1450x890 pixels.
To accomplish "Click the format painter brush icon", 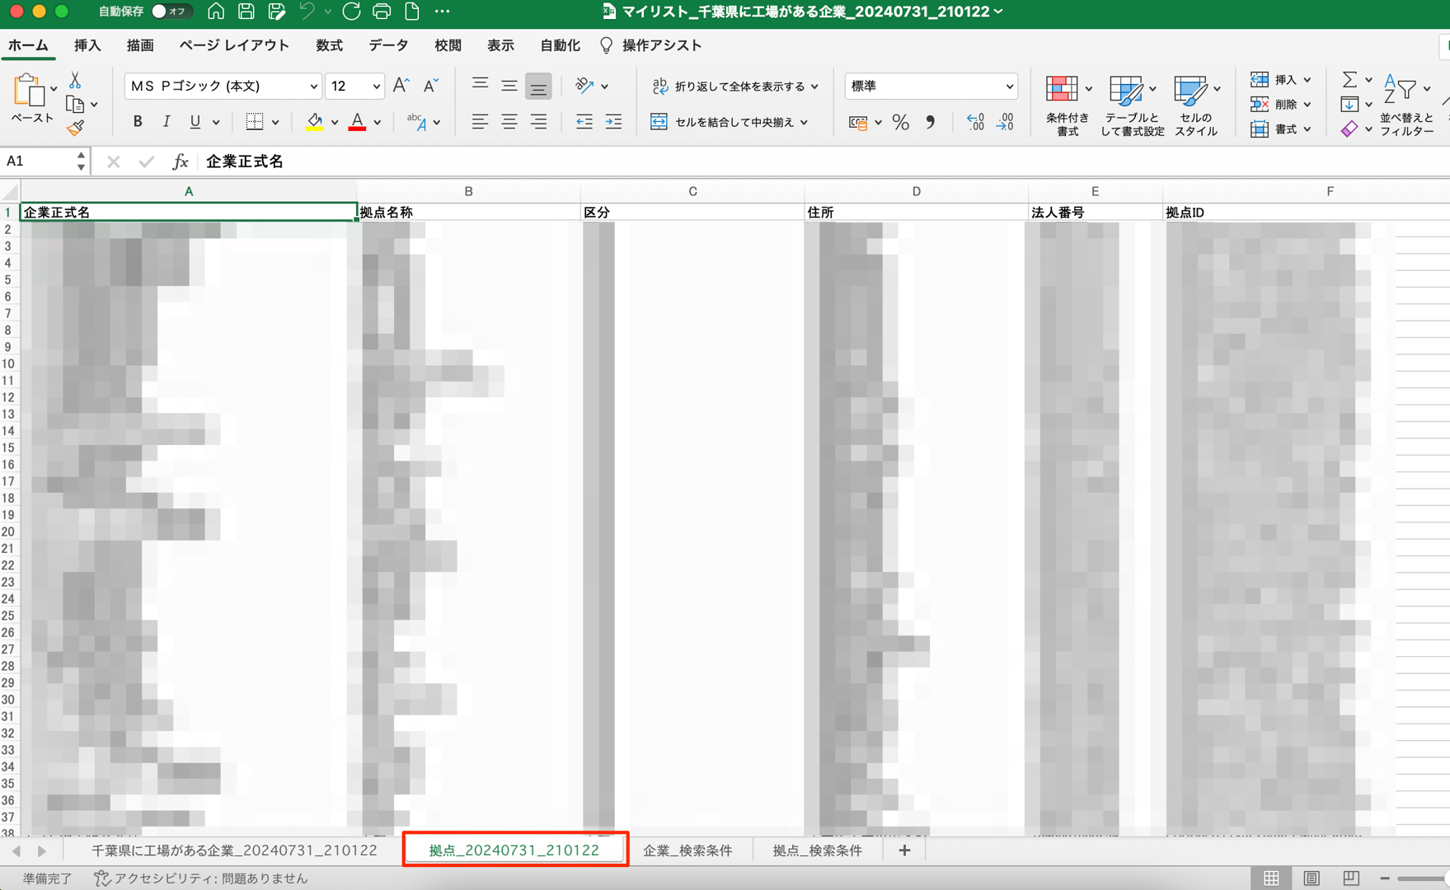I will [75, 128].
